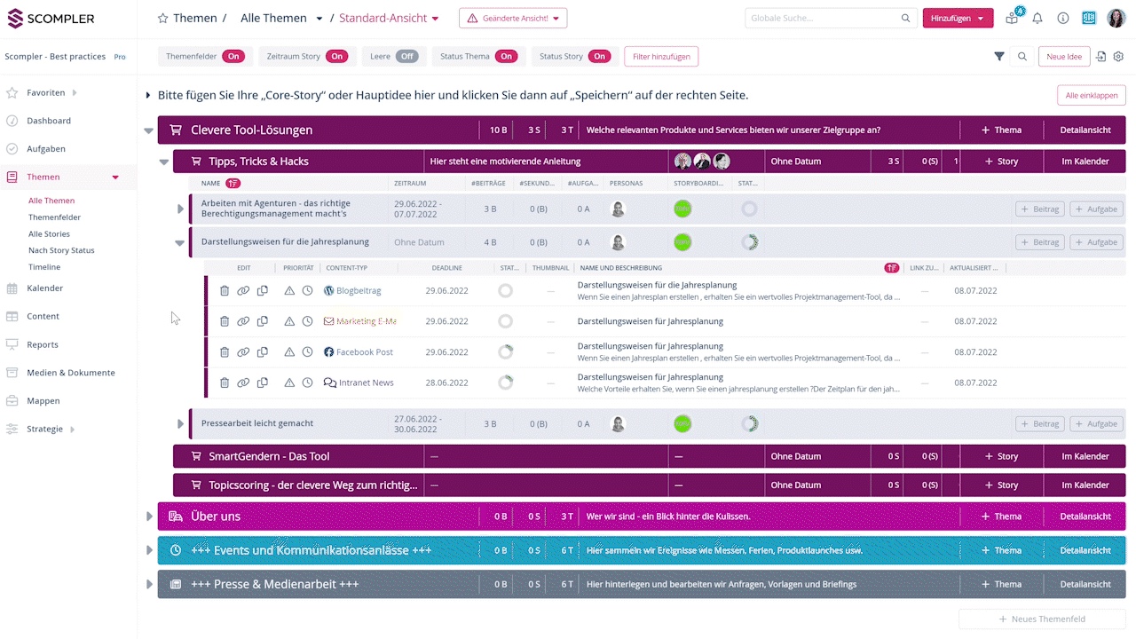
Task: Open the info help icon in header
Action: (x=1063, y=19)
